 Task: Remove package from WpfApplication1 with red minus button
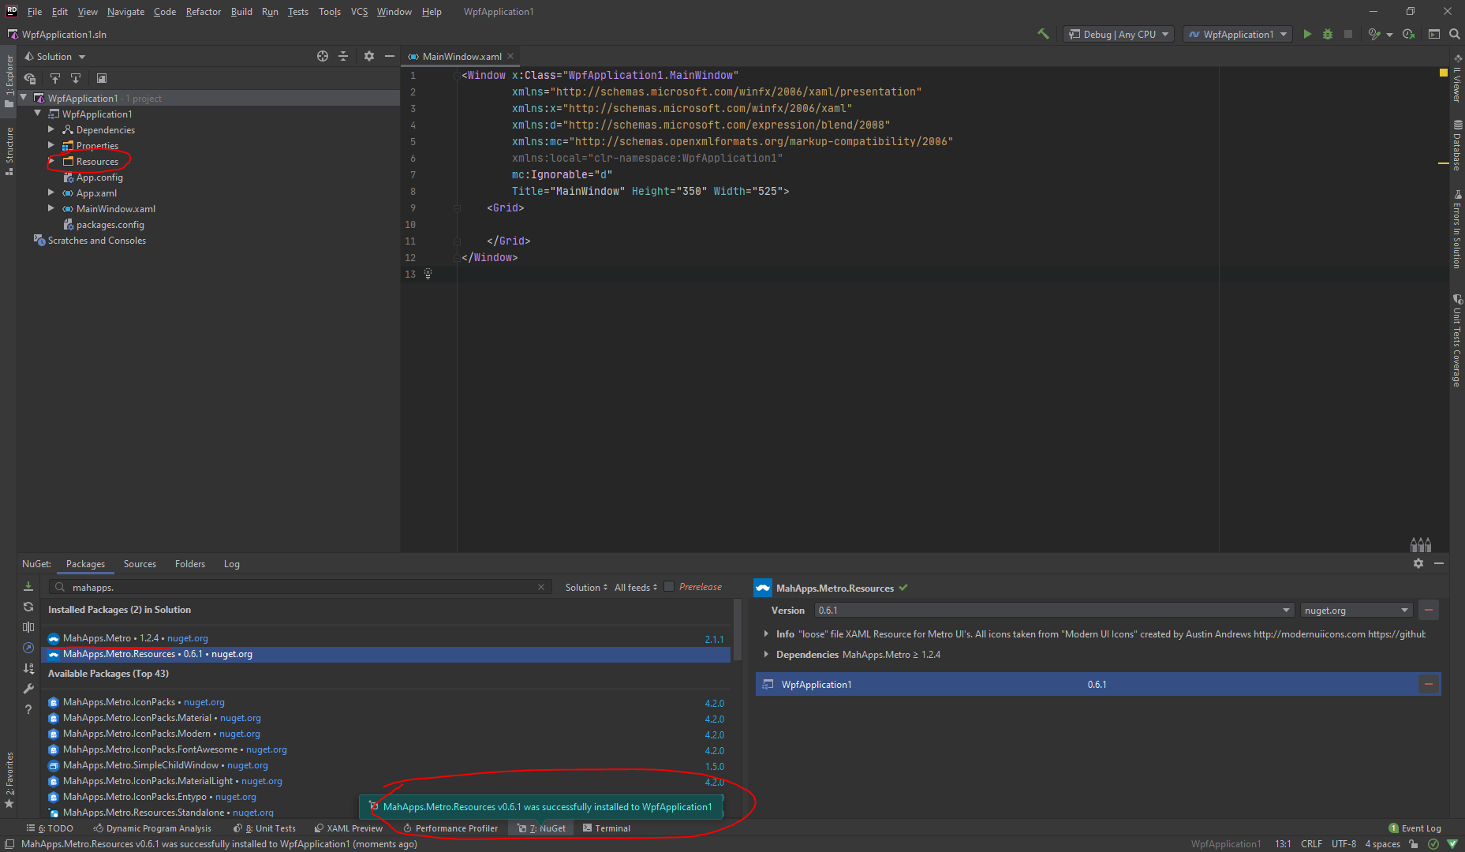pos(1429,684)
